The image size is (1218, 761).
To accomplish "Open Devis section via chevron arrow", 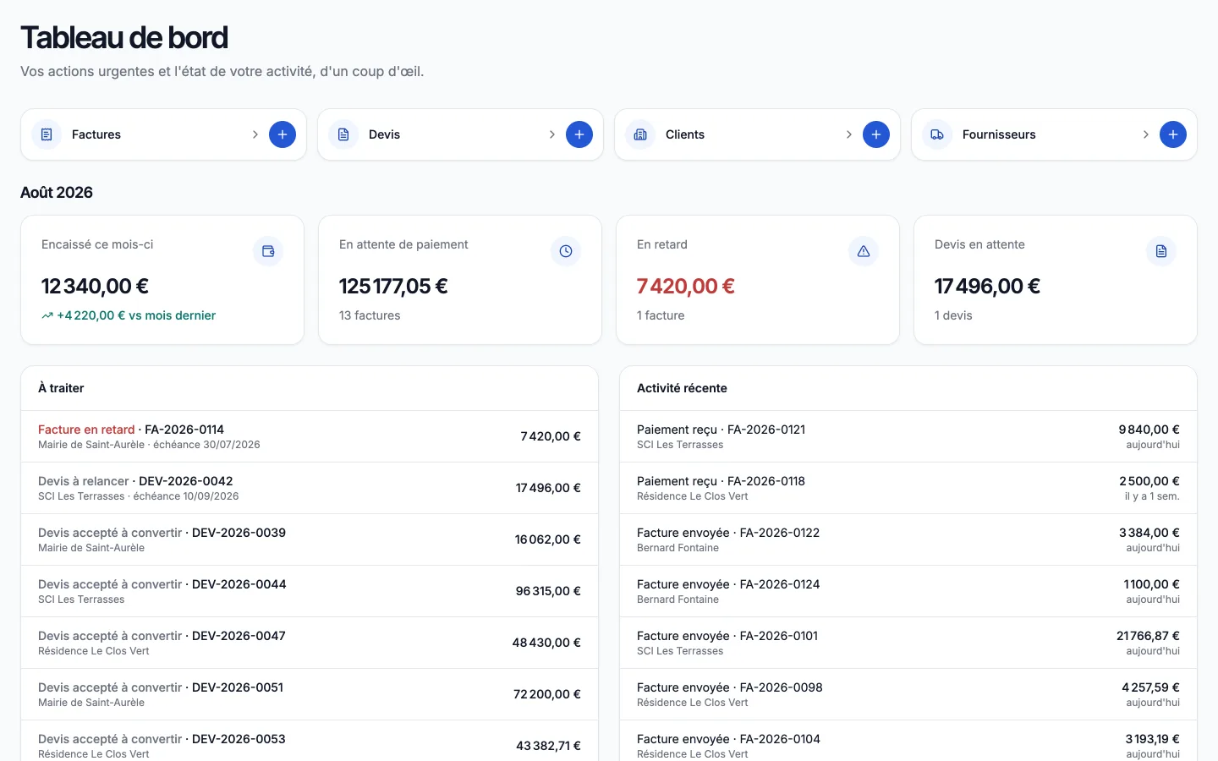I will pos(552,134).
